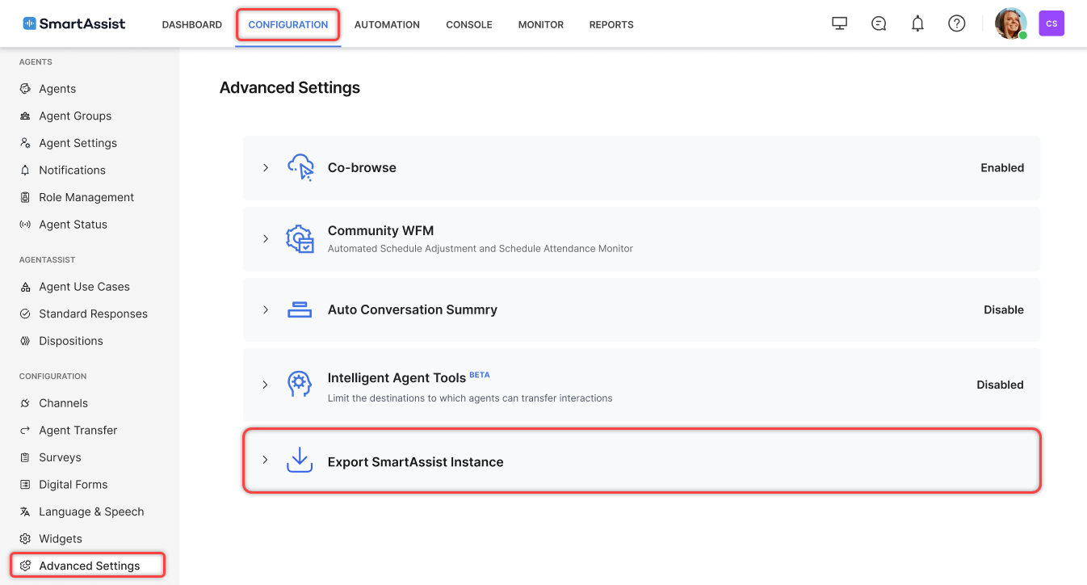Click the BETA label

tap(480, 375)
